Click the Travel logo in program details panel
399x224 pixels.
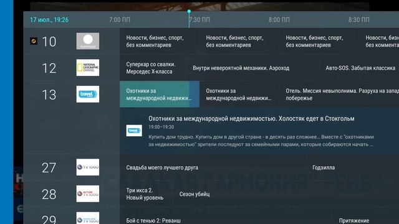pos(134,131)
